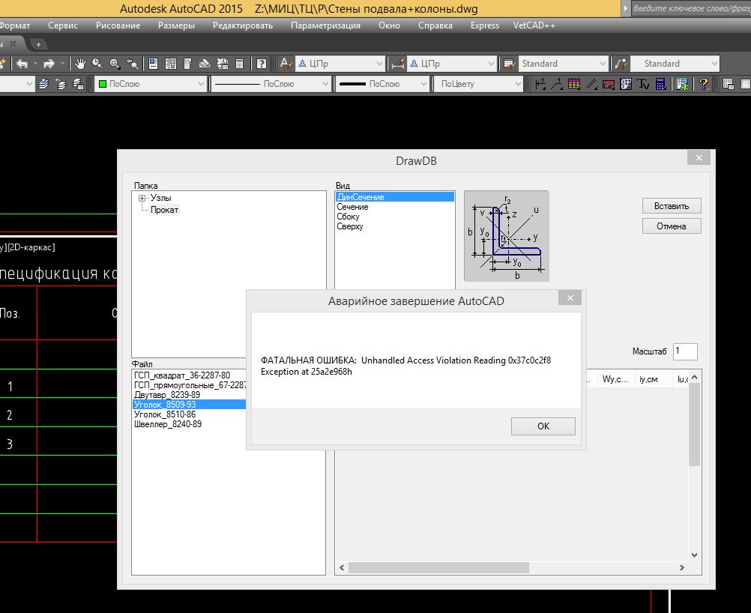
Task: Click the blue calculator icon in VetCAD toolbar
Action: click(660, 84)
